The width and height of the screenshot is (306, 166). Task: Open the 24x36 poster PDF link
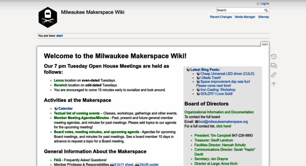click(x=149, y=164)
